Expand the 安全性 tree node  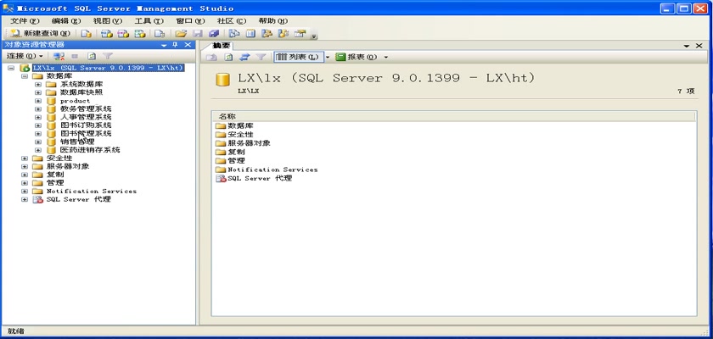[x=25, y=158]
